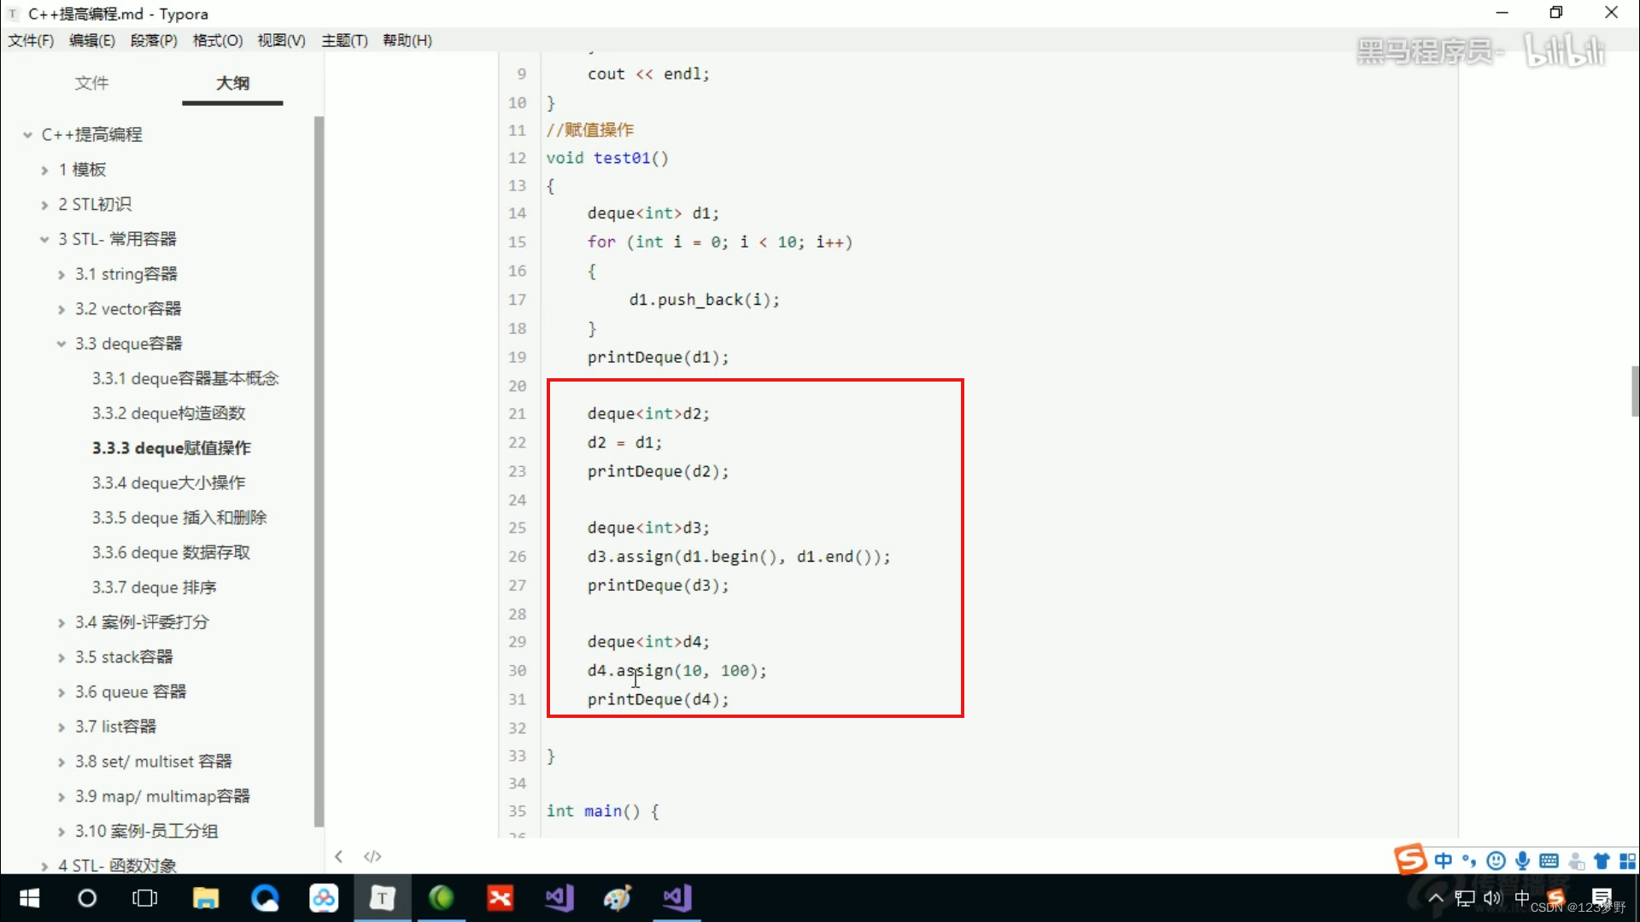This screenshot has height=922, width=1640.
Task: Open Typora from the taskbar
Action: coord(382,898)
